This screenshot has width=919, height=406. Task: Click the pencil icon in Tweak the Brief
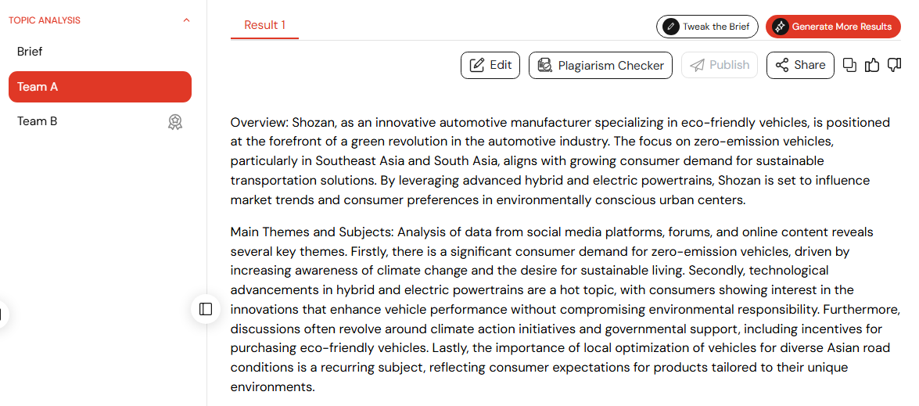click(x=670, y=27)
